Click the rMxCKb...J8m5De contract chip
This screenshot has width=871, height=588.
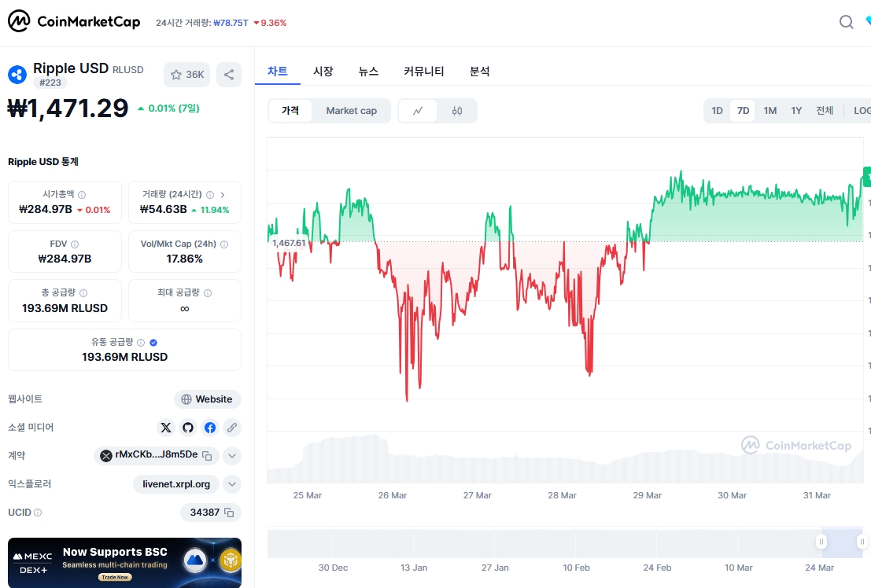pyautogui.click(x=156, y=456)
